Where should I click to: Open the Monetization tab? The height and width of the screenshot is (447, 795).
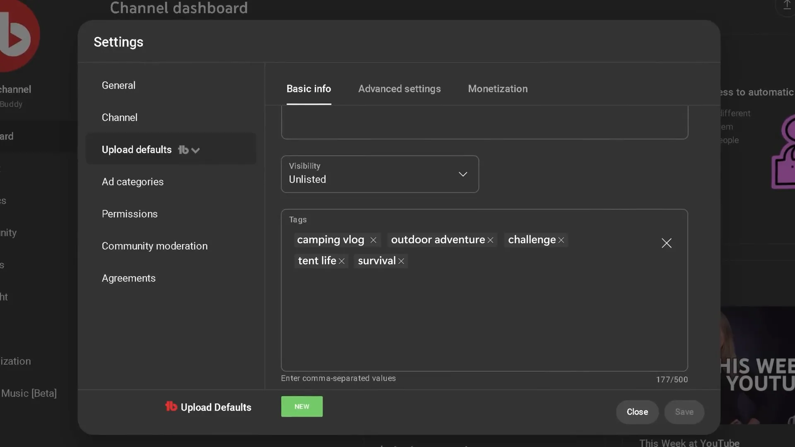[497, 89]
